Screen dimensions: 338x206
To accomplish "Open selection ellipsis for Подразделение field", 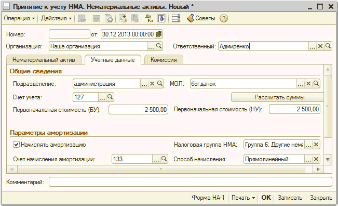I will 144,84.
